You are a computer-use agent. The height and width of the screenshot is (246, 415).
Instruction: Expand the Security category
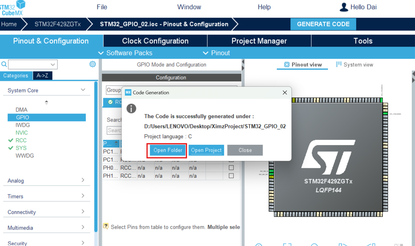point(83,243)
